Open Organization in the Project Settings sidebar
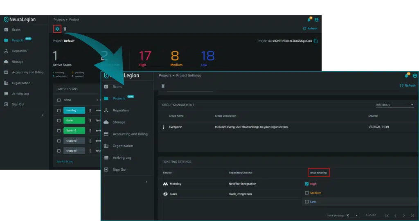This screenshot has width=419, height=221. point(123,146)
